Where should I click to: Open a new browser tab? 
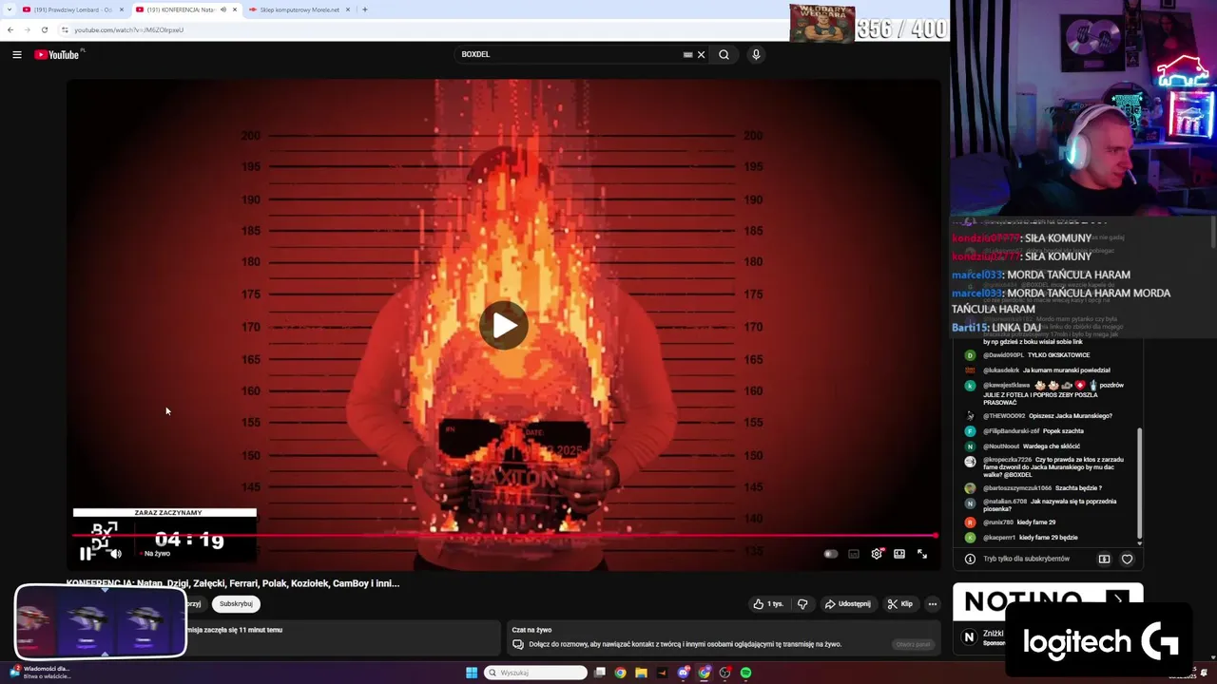[x=365, y=9]
